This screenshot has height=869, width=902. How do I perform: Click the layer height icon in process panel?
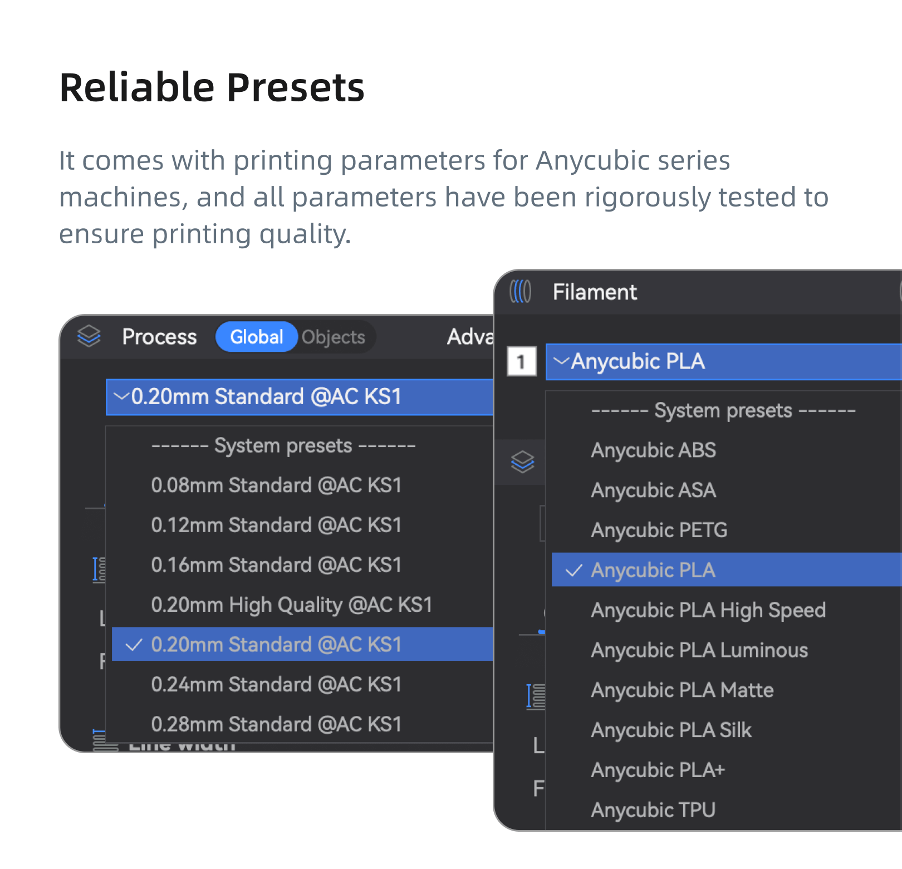pyautogui.click(x=99, y=570)
